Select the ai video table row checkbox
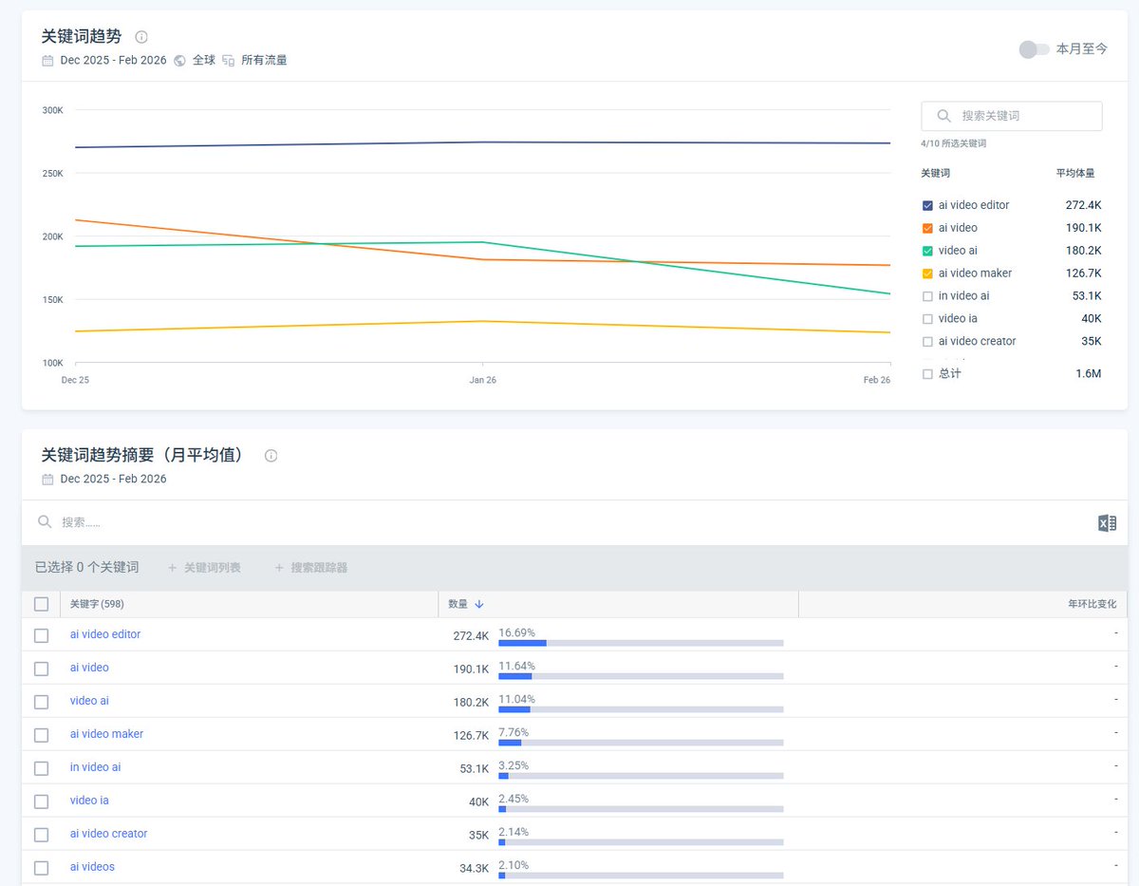 pos(41,669)
